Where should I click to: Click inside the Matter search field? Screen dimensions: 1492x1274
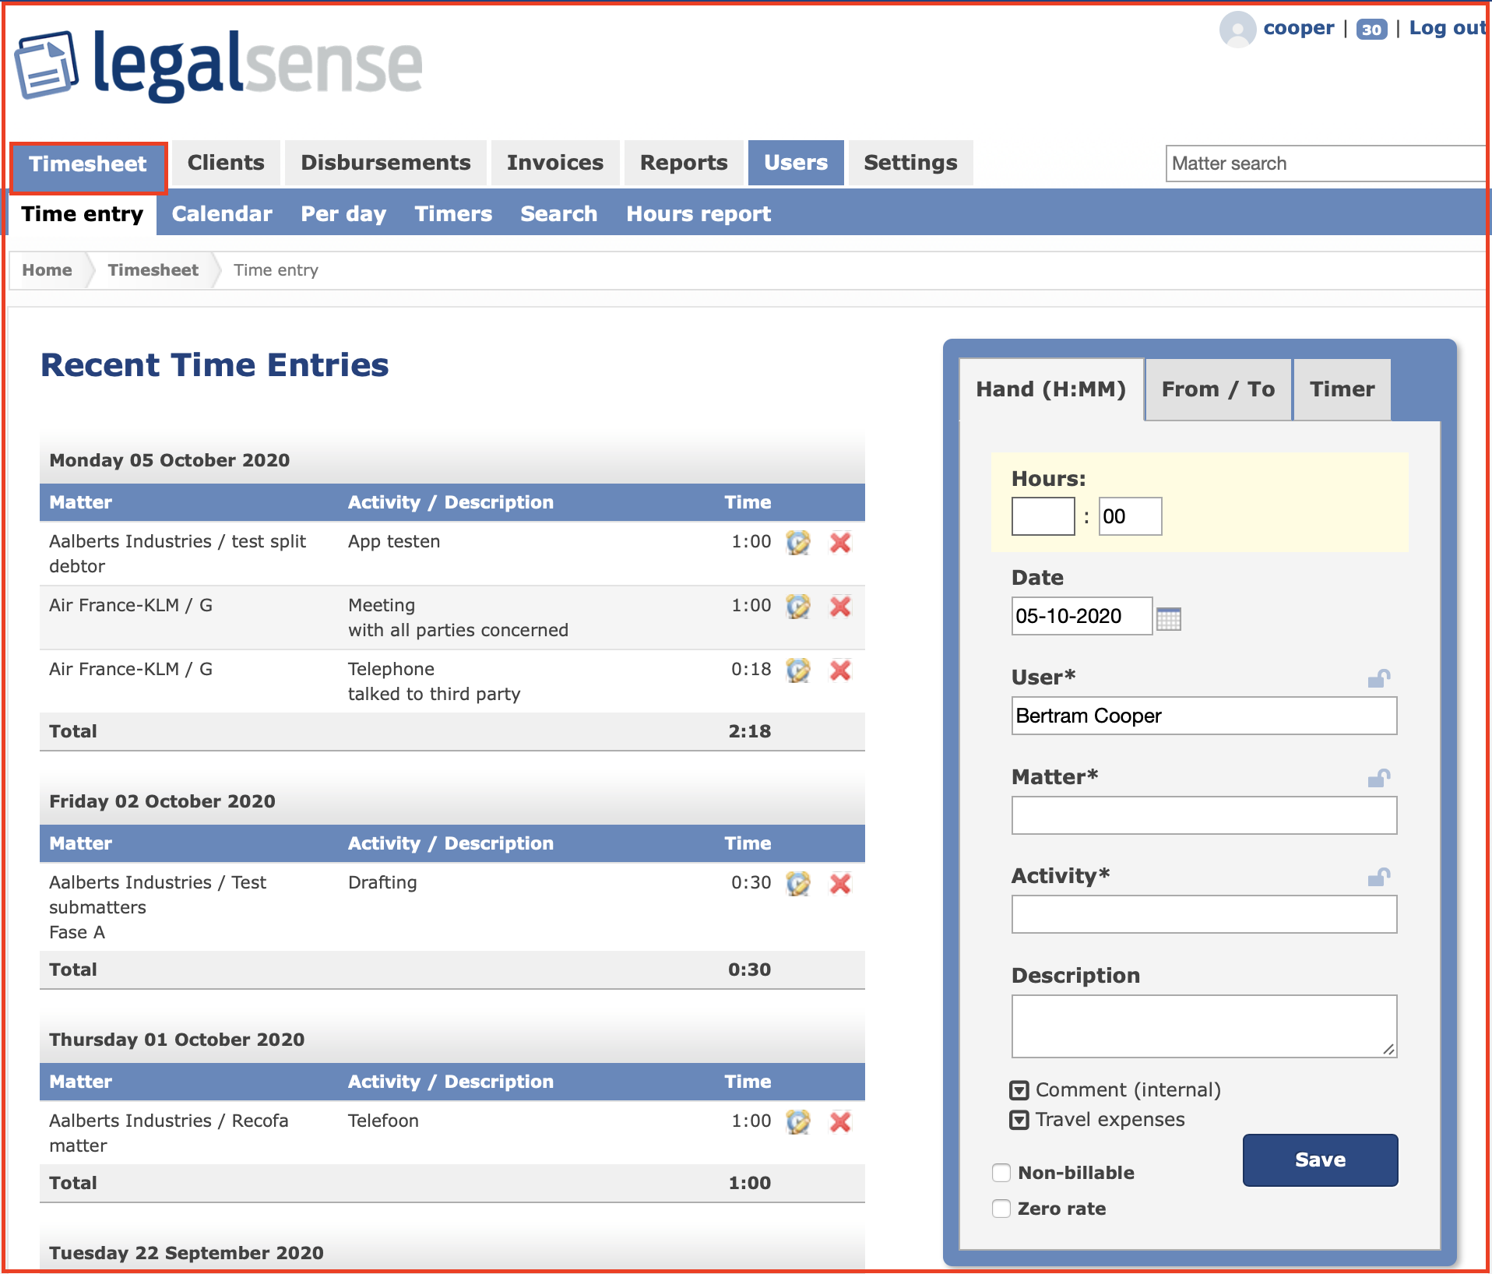click(1324, 163)
